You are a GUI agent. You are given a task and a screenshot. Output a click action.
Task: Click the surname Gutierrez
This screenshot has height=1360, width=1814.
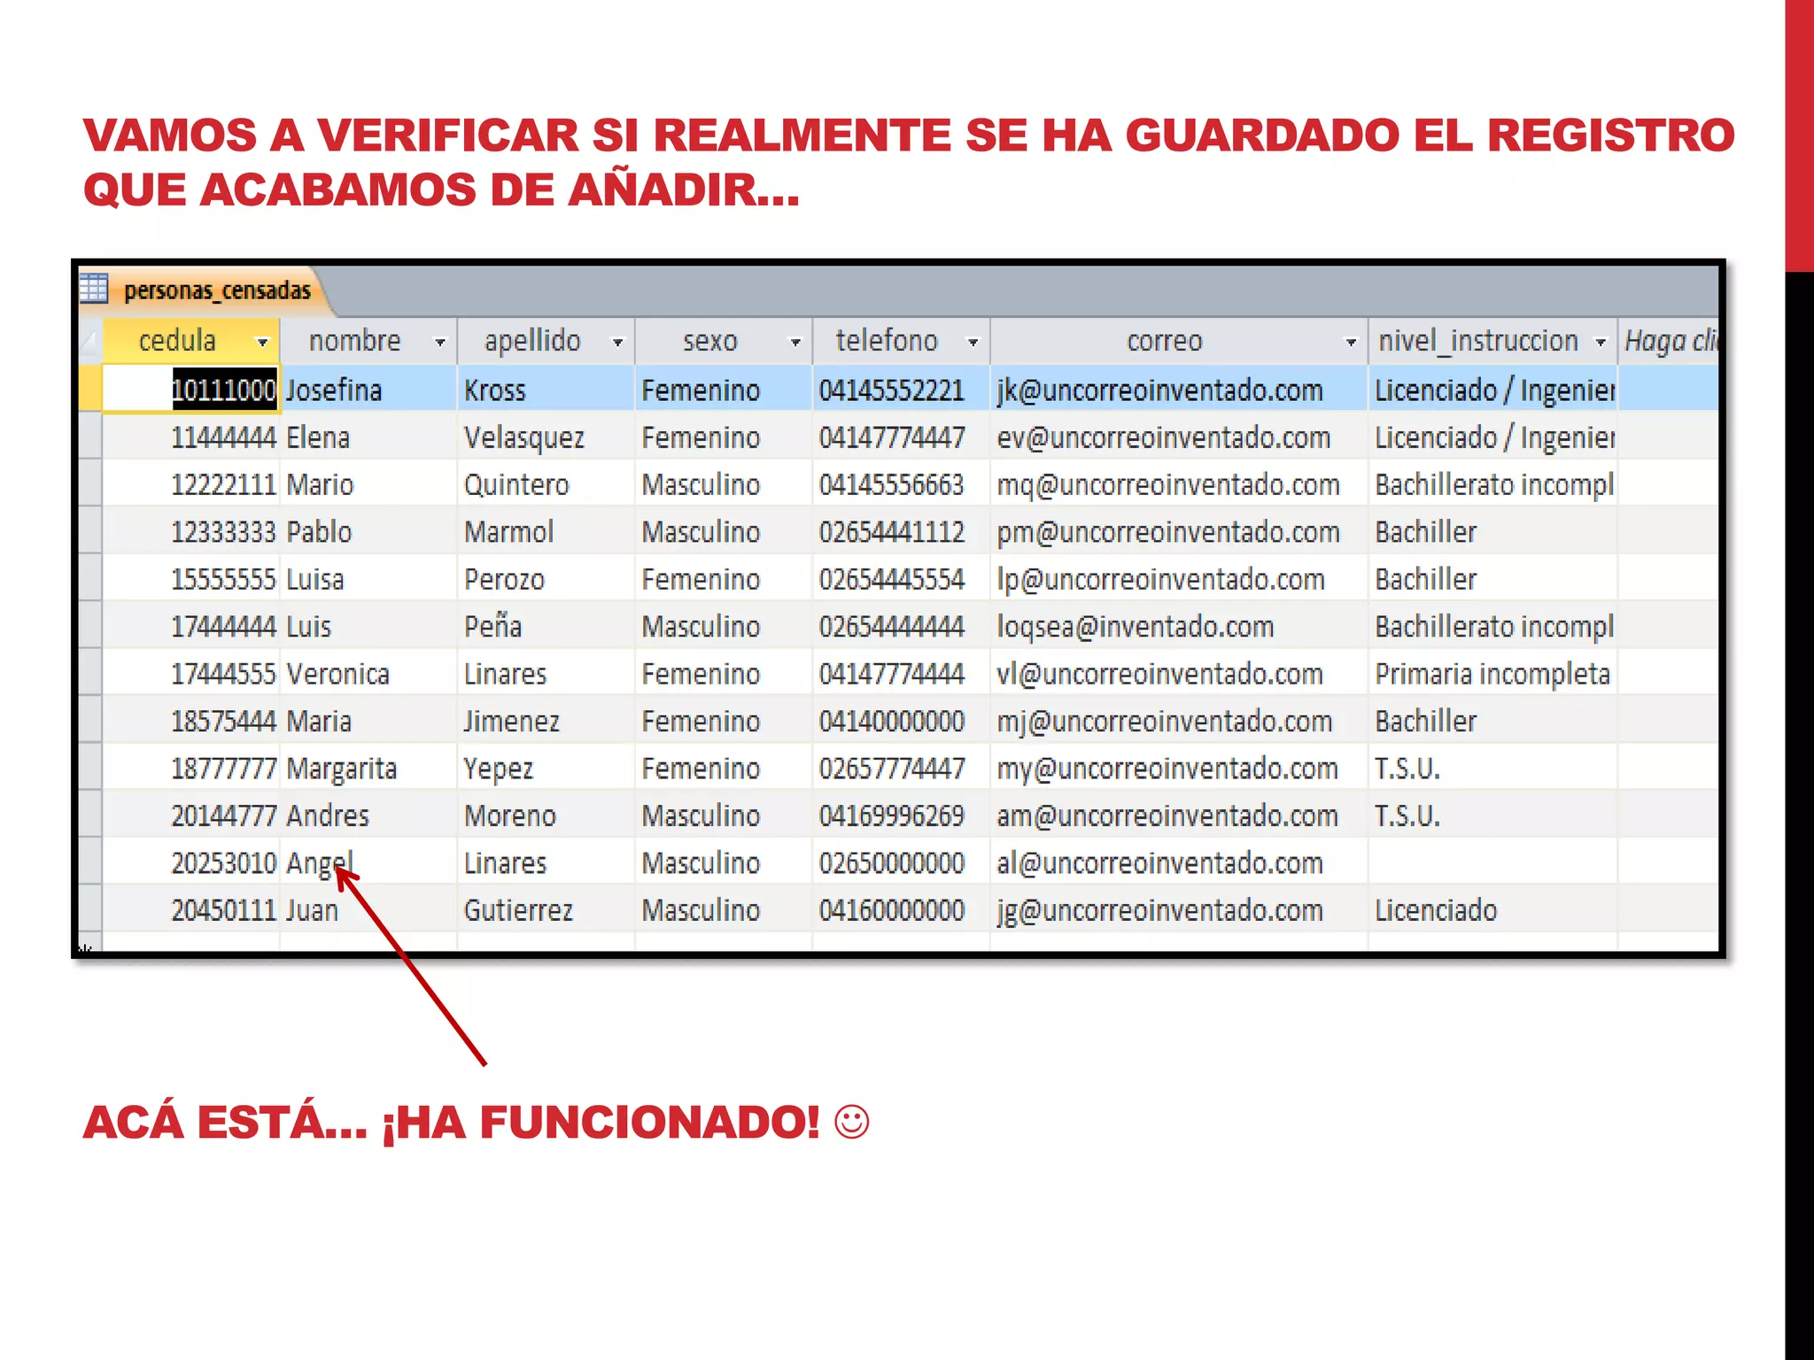tap(518, 911)
